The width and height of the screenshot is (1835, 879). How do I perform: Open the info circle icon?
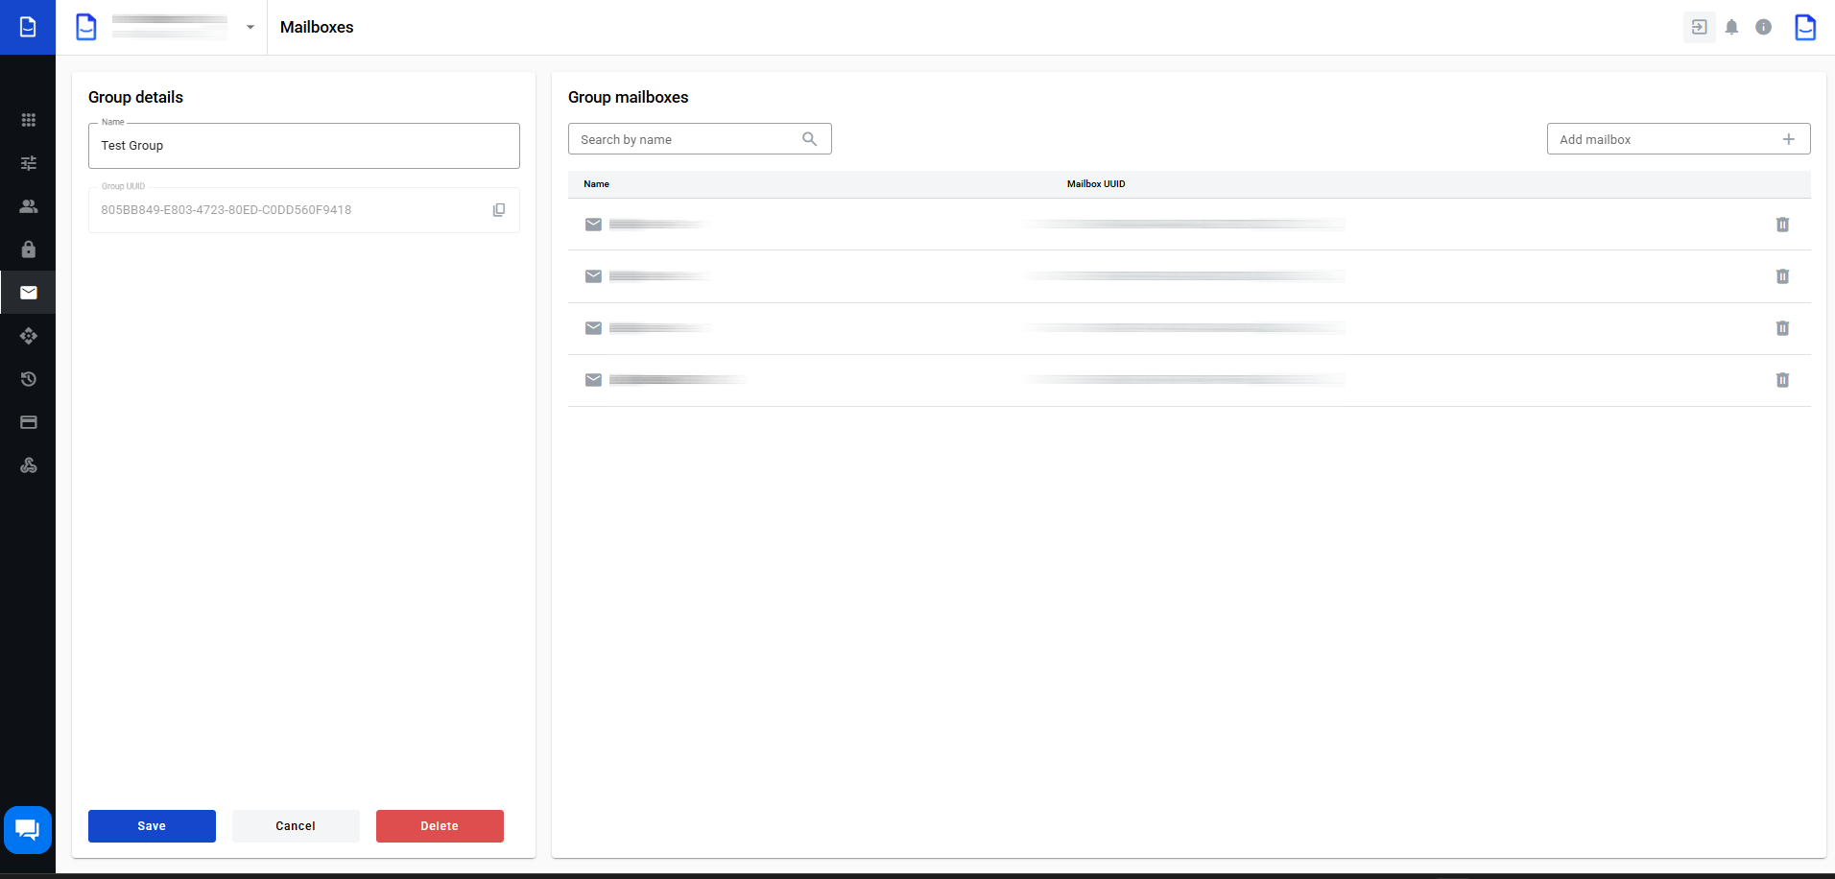1764,27
